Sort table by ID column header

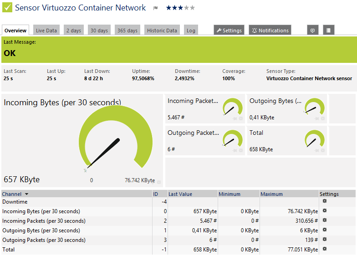pyautogui.click(x=156, y=194)
